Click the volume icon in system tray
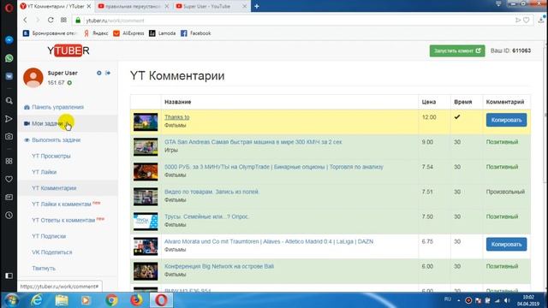 click(507, 300)
